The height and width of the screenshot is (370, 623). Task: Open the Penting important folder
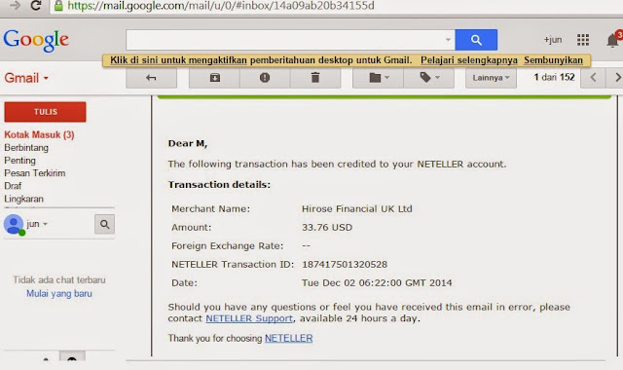coord(19,160)
